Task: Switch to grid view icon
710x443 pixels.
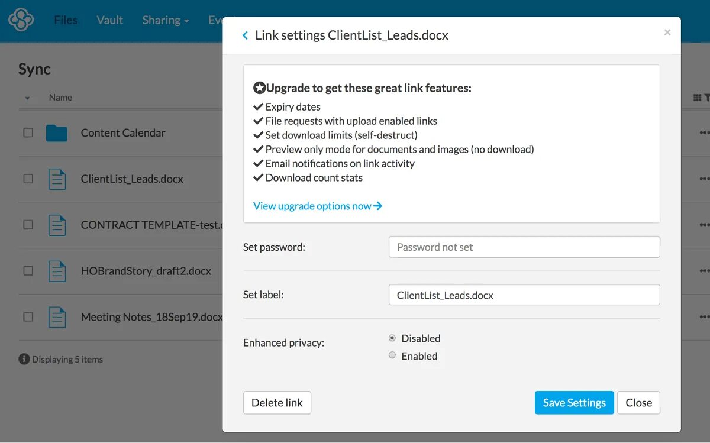Action: (x=697, y=98)
